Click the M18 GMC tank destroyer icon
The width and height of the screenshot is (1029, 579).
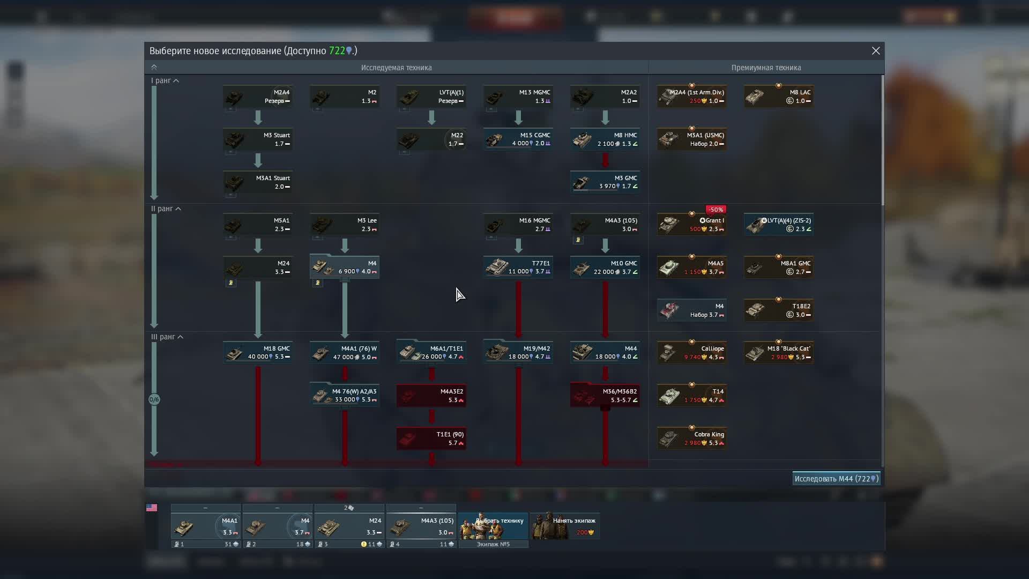click(x=234, y=352)
